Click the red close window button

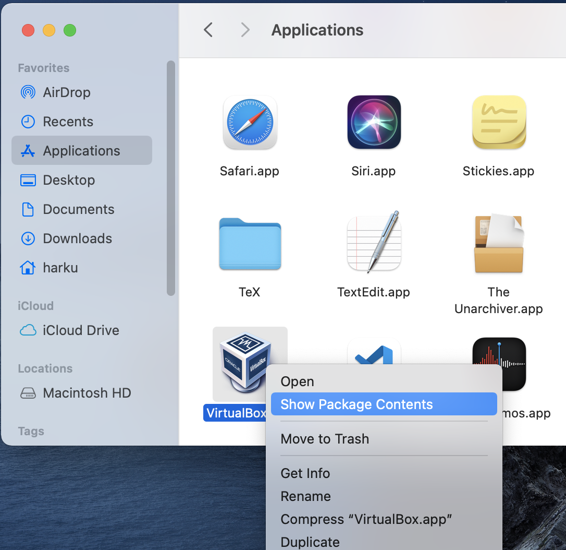click(28, 30)
